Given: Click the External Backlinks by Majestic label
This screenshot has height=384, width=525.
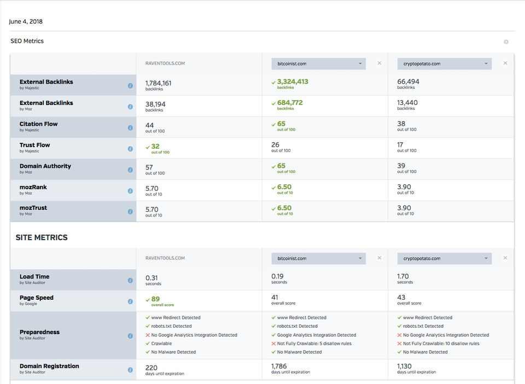Looking at the screenshot, I should [x=46, y=82].
